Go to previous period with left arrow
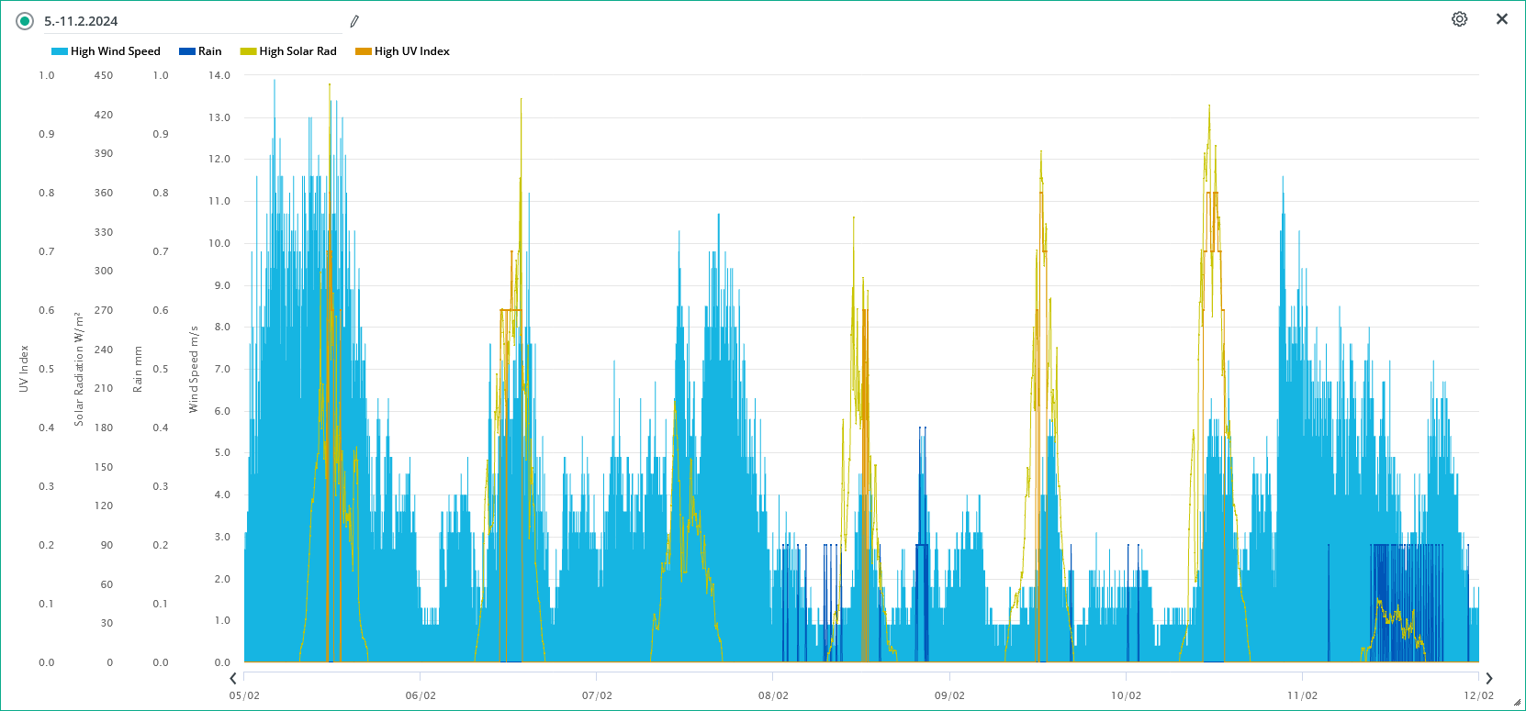 point(233,679)
